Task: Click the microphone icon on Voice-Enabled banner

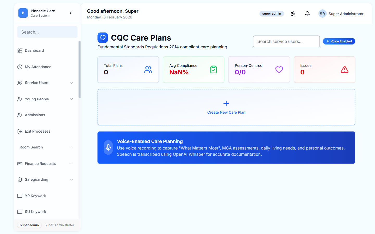Action: (108, 147)
